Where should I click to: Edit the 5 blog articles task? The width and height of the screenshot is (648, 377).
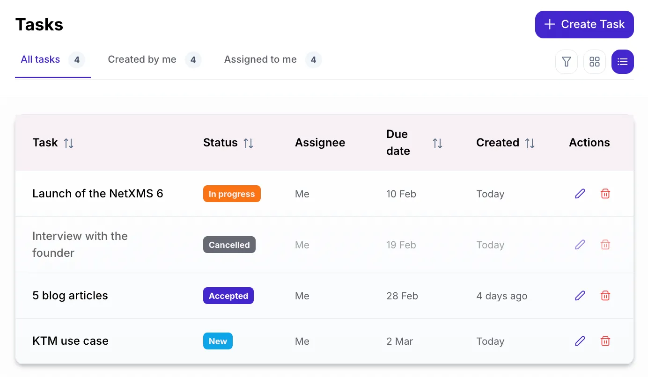[x=580, y=296]
